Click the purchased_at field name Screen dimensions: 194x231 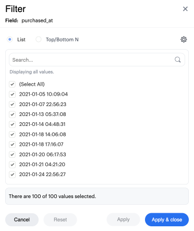37,20
